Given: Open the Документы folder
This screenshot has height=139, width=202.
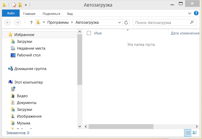Looking at the screenshot, I should tap(27, 103).
